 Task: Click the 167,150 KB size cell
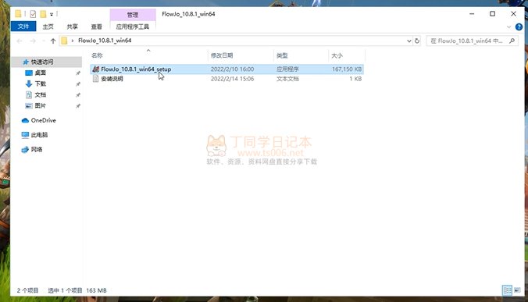click(x=347, y=69)
